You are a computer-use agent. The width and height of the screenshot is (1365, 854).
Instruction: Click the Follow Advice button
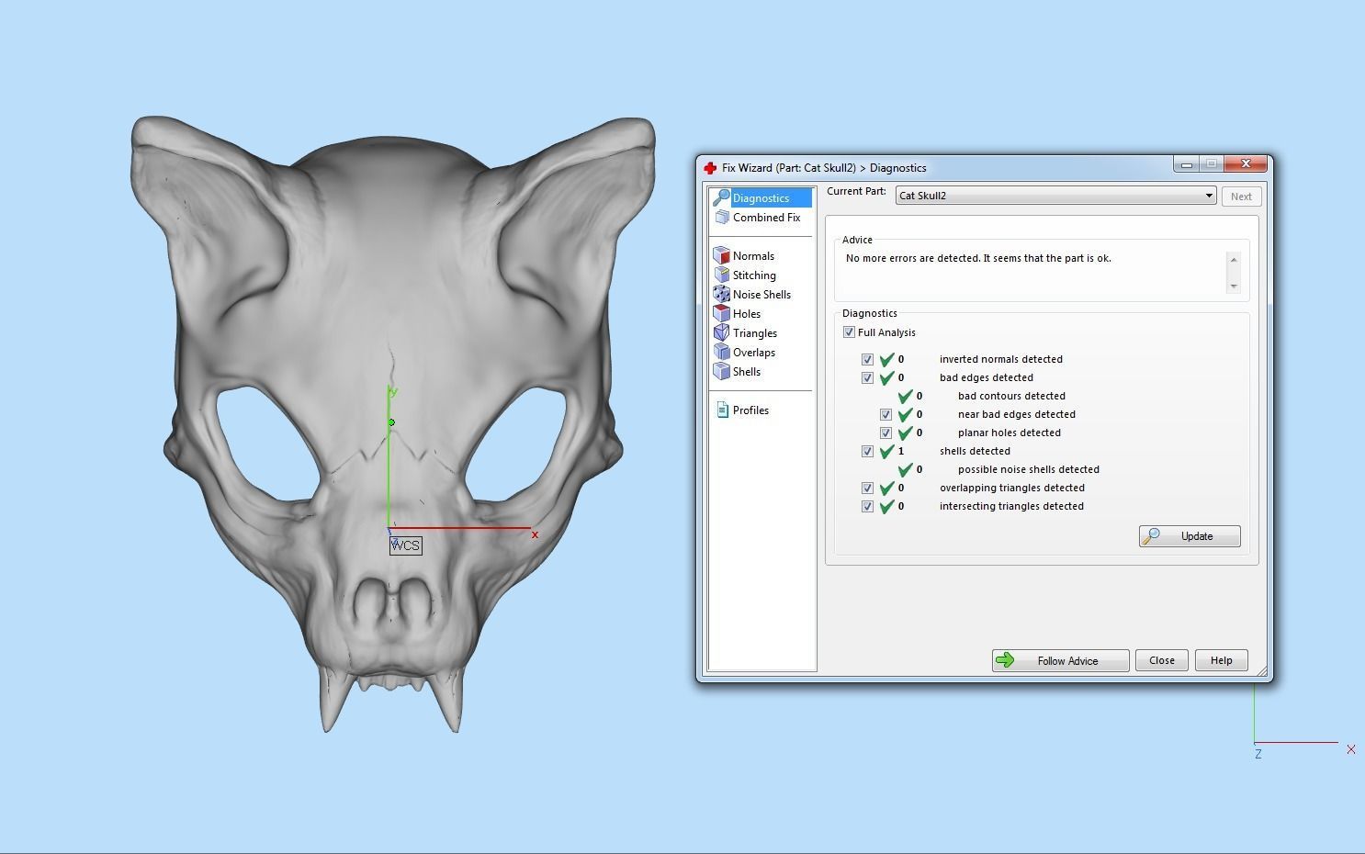(1060, 660)
